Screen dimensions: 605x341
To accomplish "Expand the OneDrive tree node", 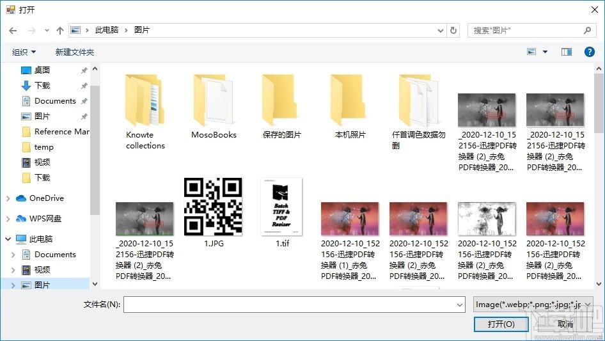I will click(8, 198).
